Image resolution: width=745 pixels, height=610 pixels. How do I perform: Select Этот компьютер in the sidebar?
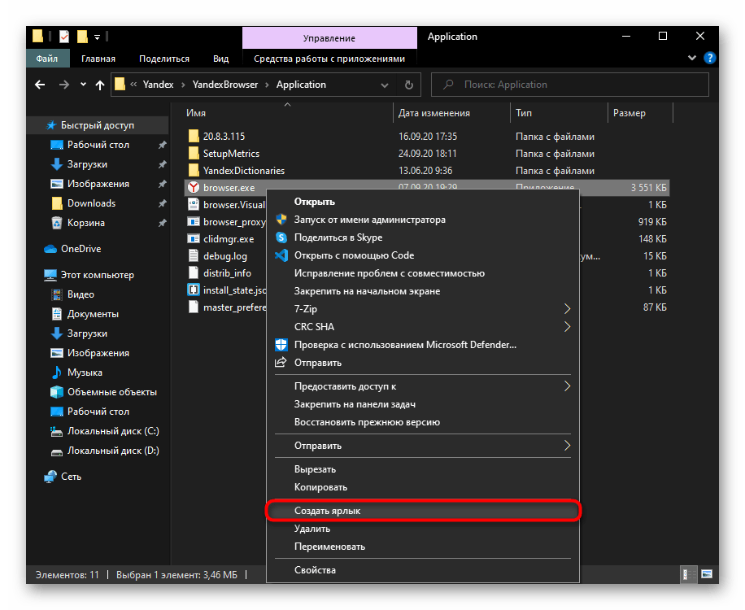(x=98, y=275)
